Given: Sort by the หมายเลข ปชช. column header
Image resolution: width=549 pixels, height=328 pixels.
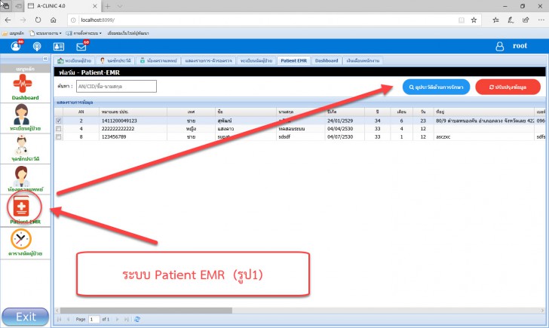Looking at the screenshot, I should tap(133, 112).
